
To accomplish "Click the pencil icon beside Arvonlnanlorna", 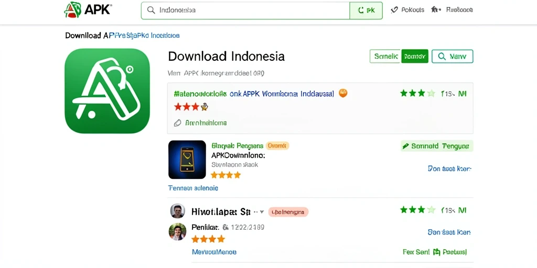I will click(x=177, y=122).
